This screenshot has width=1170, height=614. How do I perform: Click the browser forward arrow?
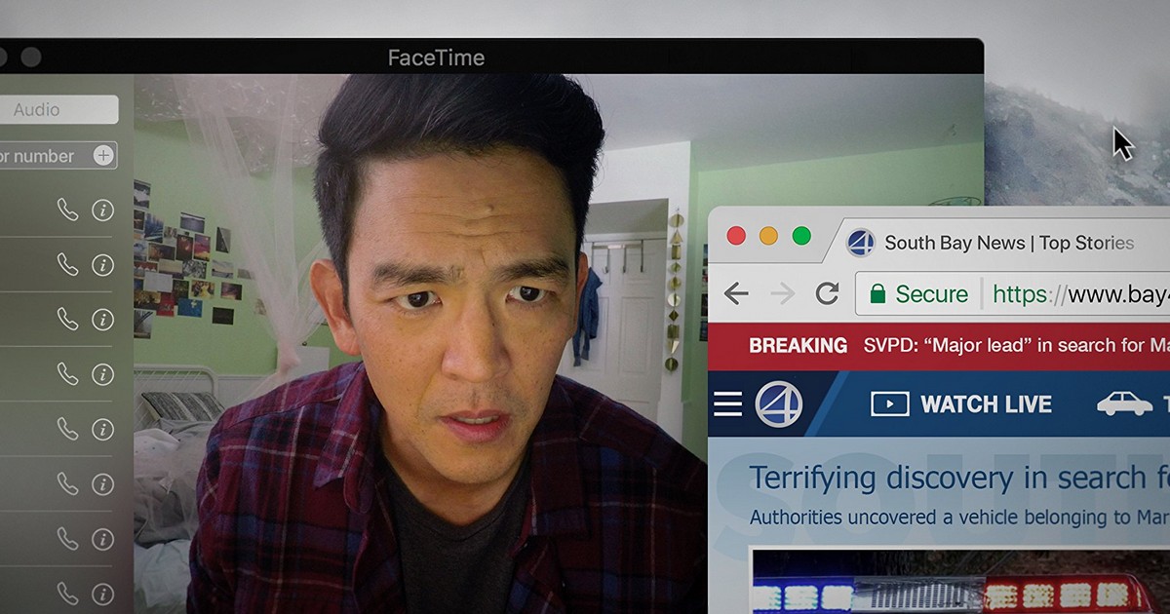click(782, 293)
